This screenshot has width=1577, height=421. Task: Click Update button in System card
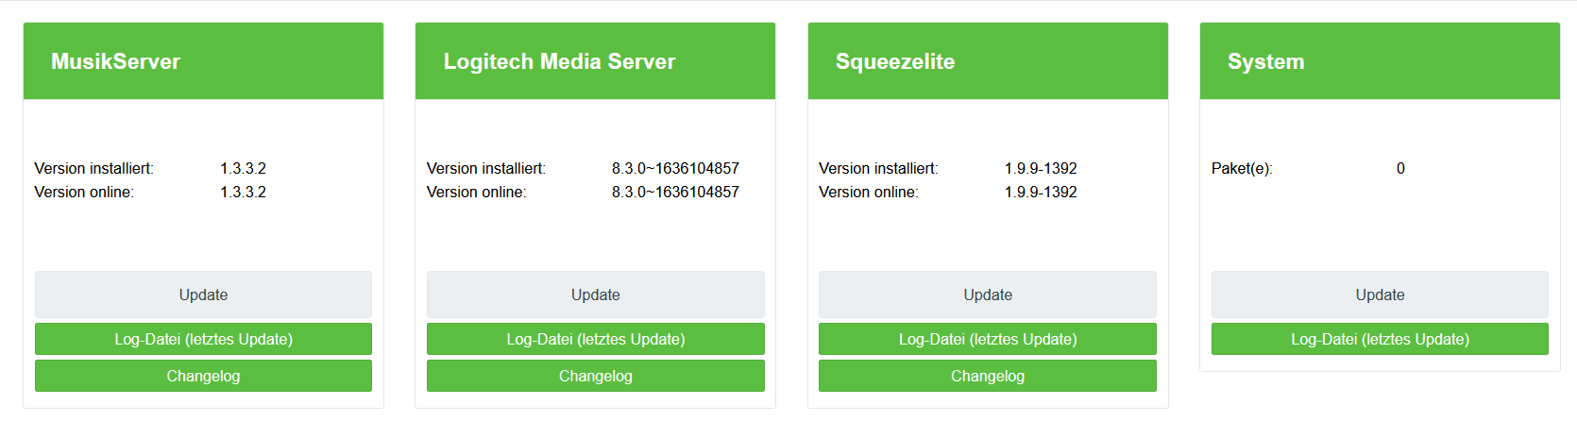tap(1380, 295)
